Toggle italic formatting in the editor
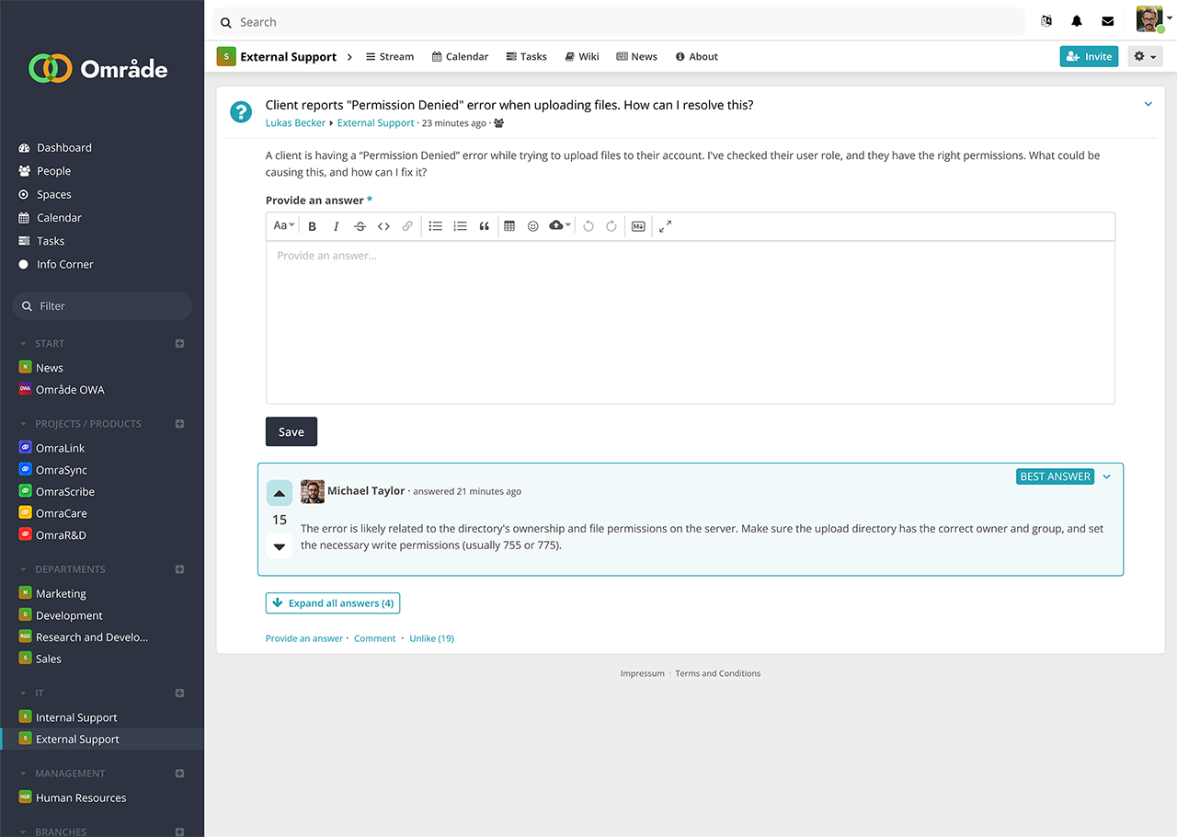 click(x=336, y=226)
